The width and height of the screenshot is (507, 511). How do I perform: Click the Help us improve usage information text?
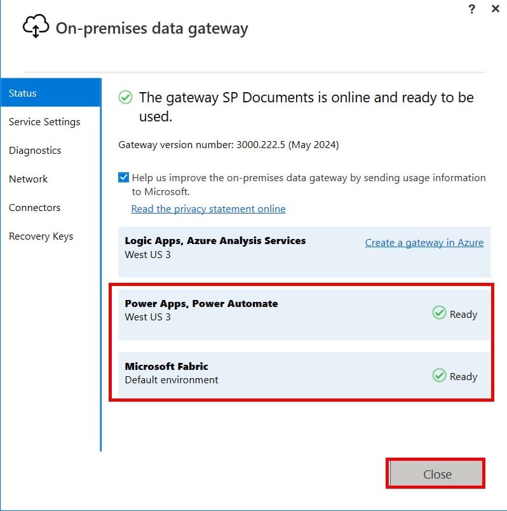click(309, 184)
